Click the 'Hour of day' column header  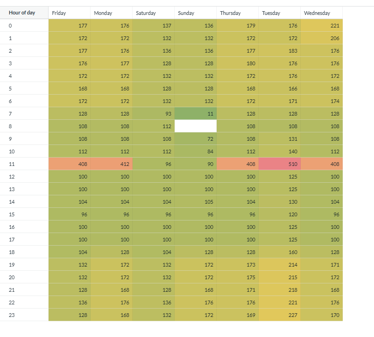pos(22,13)
